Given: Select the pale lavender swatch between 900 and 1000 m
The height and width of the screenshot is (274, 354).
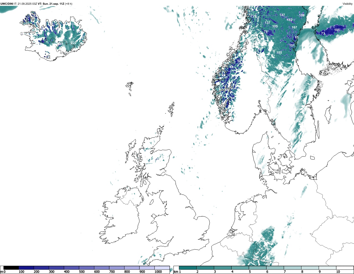Looking at the screenshot, I should tap(147, 268).
